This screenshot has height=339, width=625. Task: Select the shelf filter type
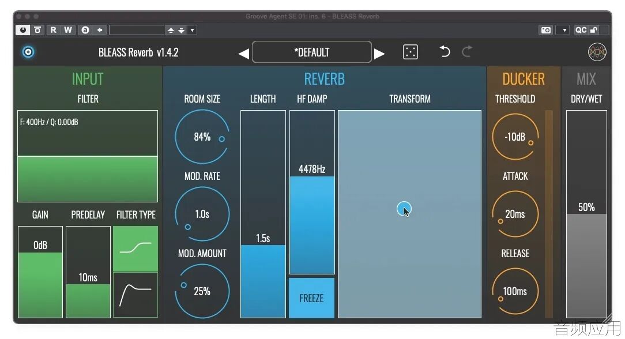(x=135, y=248)
